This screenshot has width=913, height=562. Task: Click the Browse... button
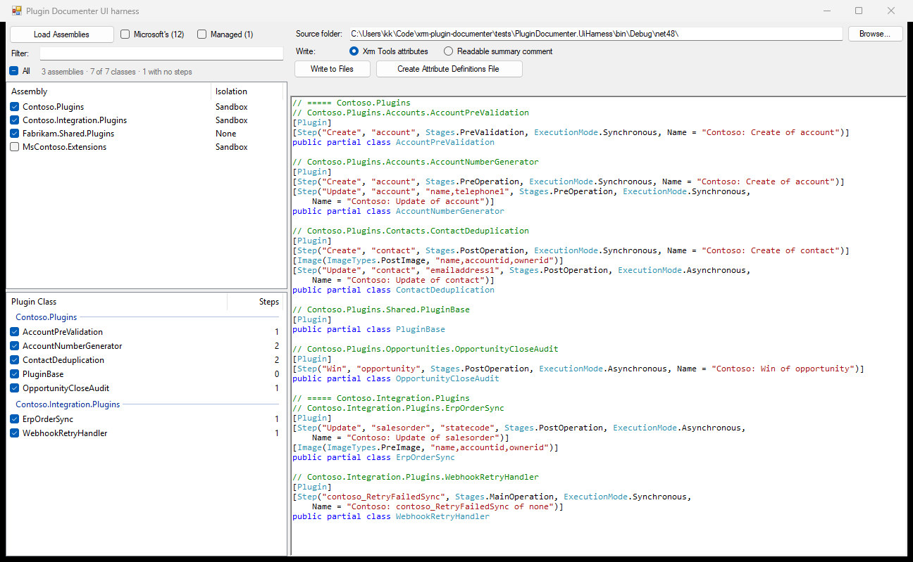tap(875, 34)
